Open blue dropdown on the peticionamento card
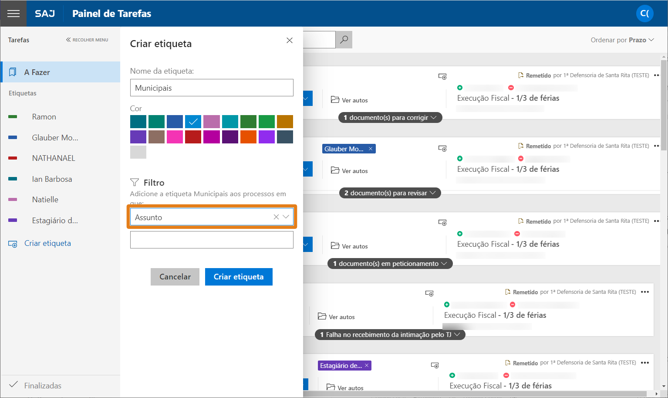 tap(307, 245)
